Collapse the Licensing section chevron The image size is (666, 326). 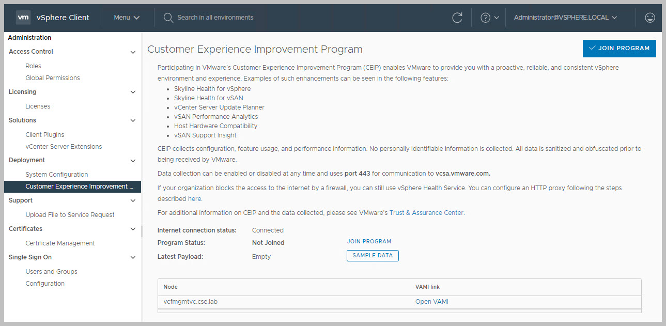133,92
